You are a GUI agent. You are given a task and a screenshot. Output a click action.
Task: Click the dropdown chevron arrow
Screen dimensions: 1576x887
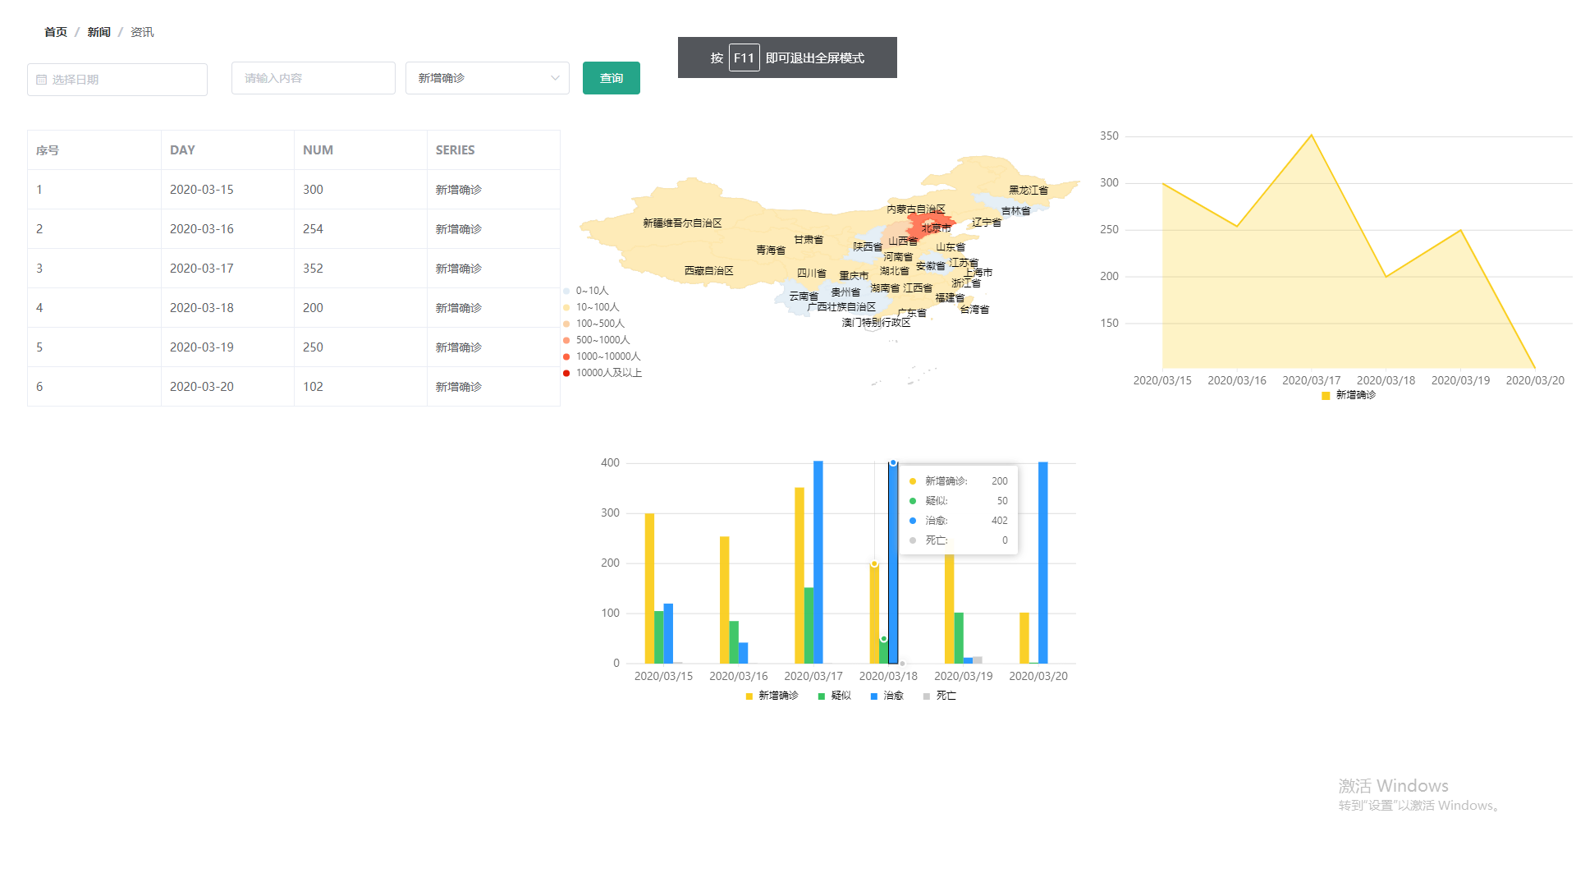555,78
